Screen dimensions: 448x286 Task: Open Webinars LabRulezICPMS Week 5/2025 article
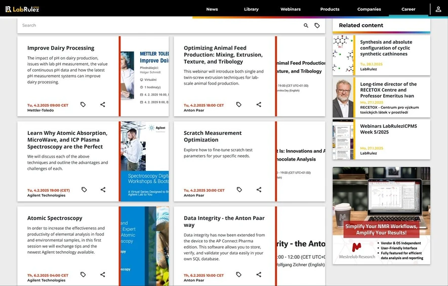(388, 129)
